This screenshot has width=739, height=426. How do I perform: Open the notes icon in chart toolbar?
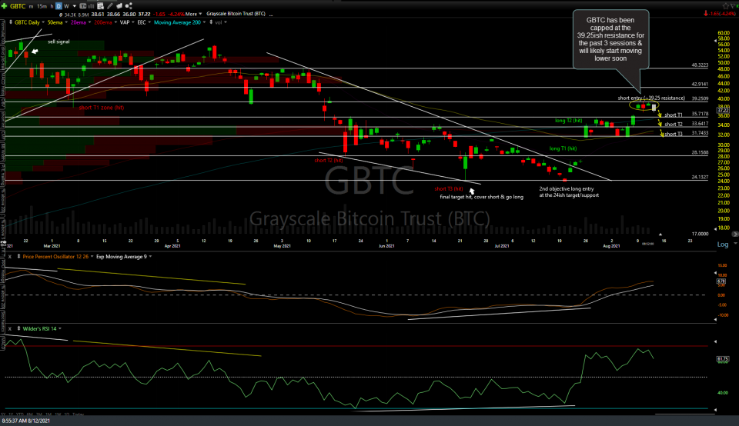pyautogui.click(x=100, y=6)
